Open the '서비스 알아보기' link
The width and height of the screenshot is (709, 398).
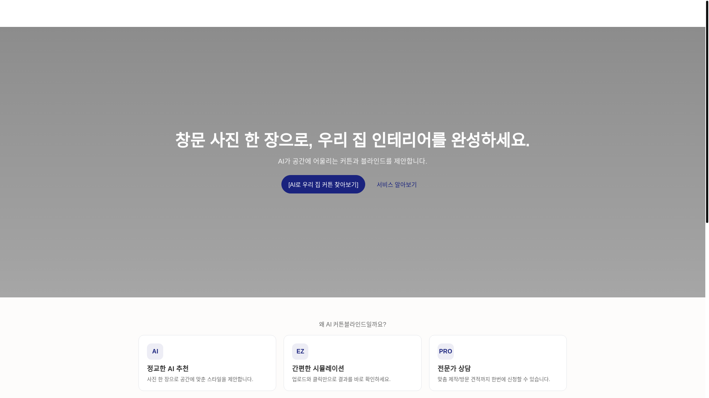pyautogui.click(x=397, y=184)
